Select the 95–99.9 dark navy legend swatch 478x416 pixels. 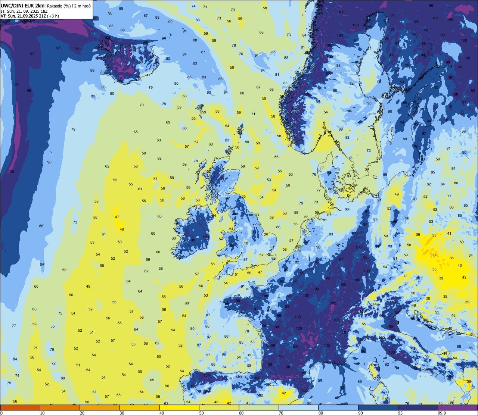pos(418,408)
